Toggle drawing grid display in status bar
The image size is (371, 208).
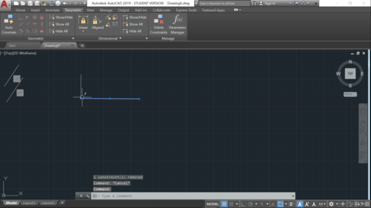click(224, 204)
